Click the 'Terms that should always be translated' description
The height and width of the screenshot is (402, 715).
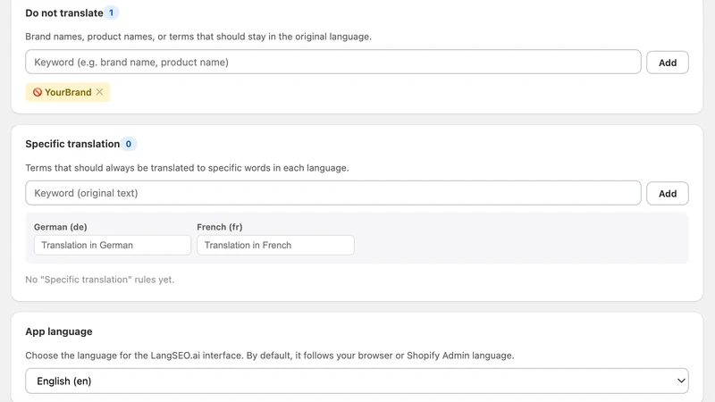pyautogui.click(x=187, y=168)
